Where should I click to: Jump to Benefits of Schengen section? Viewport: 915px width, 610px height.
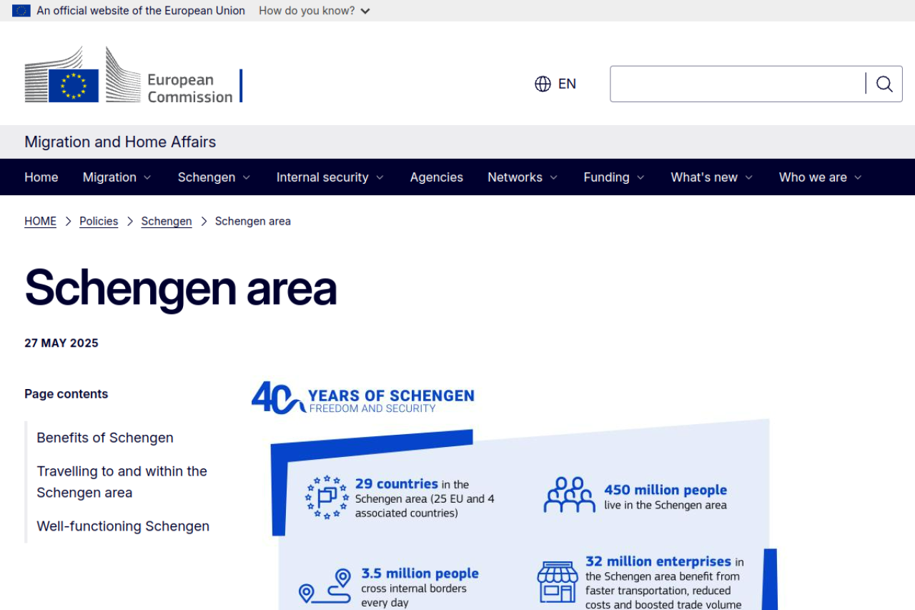point(105,438)
